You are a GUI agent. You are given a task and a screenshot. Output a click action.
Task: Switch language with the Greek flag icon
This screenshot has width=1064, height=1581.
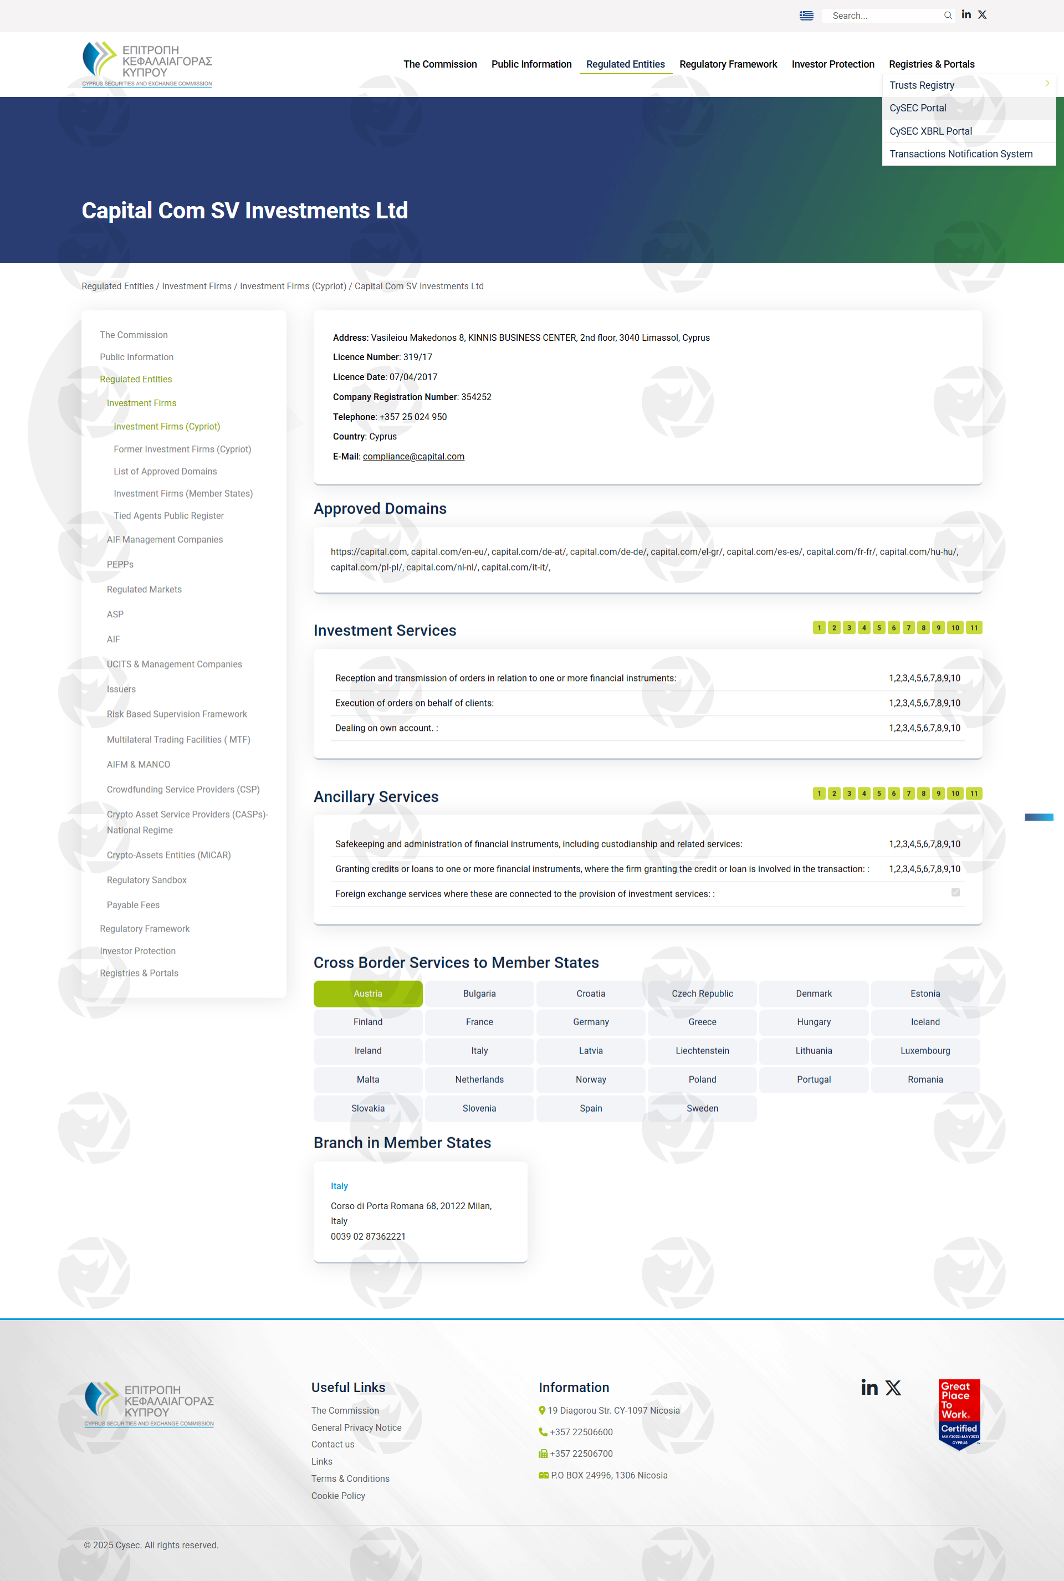click(x=806, y=16)
